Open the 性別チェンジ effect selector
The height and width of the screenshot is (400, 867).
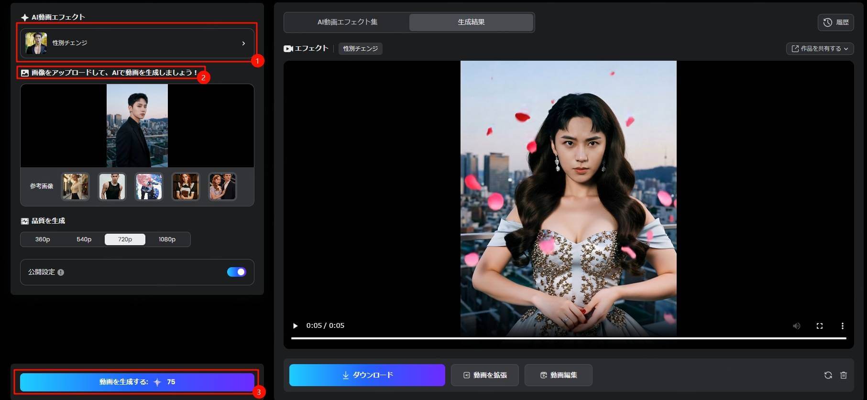137,43
